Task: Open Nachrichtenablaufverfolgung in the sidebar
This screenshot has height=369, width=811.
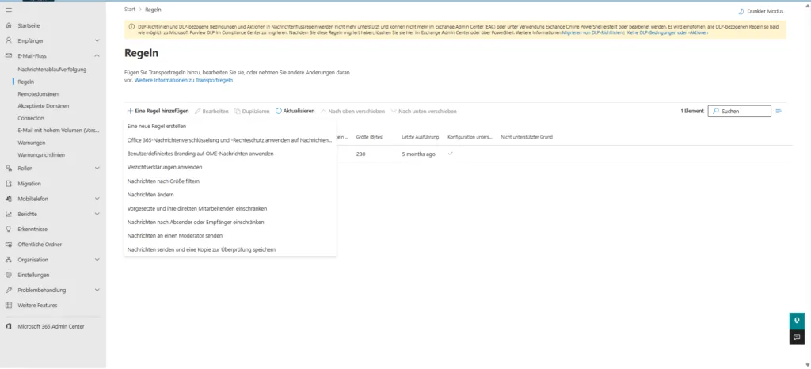Action: click(52, 70)
